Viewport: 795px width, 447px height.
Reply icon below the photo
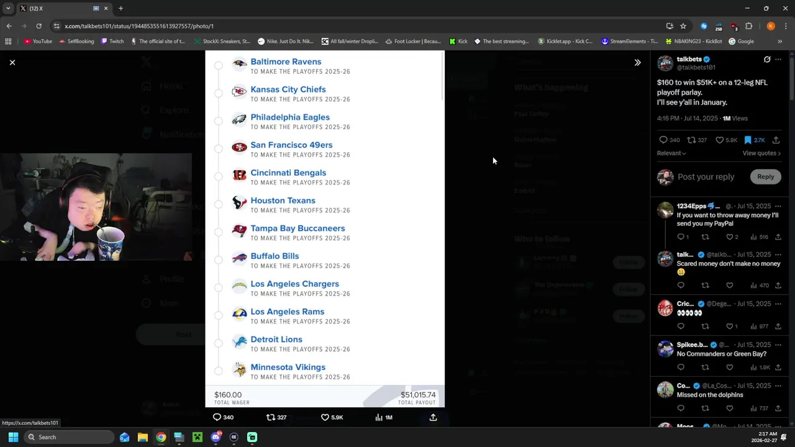pyautogui.click(x=217, y=417)
